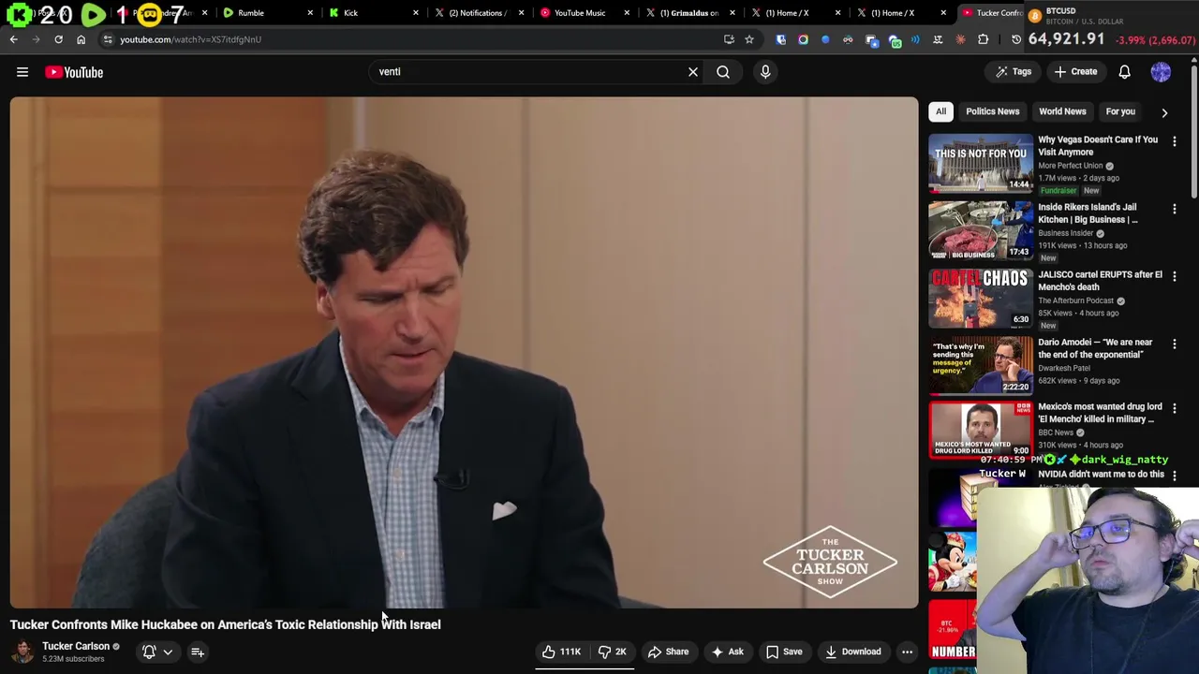The width and height of the screenshot is (1199, 674).
Task: Select the For you filter chip
Action: 1120,111
